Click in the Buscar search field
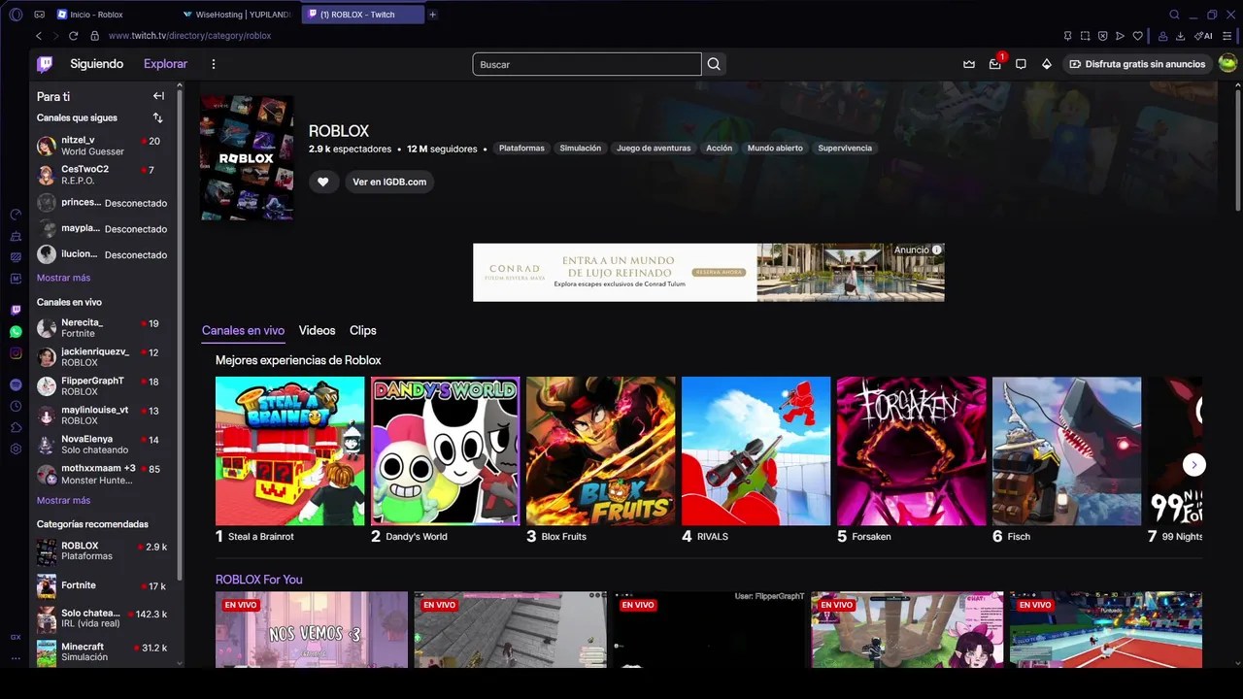 [587, 64]
